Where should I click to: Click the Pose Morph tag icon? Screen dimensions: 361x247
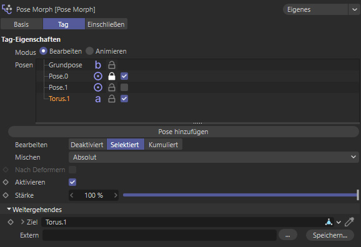tap(7, 9)
